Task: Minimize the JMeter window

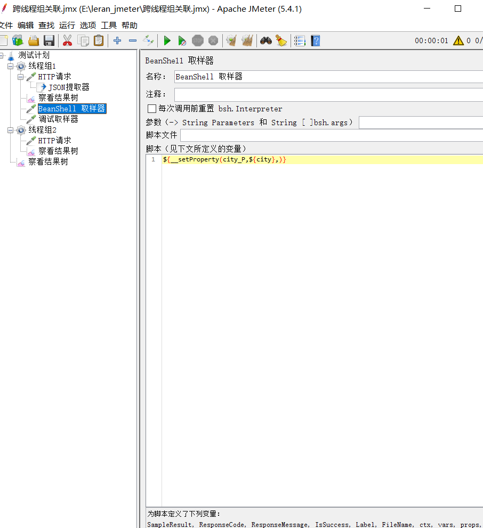Action: 427,9
